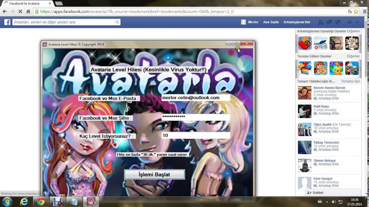The height and width of the screenshot is (207, 369).
Task: Open the notifications globe icon
Action: coord(338,22)
